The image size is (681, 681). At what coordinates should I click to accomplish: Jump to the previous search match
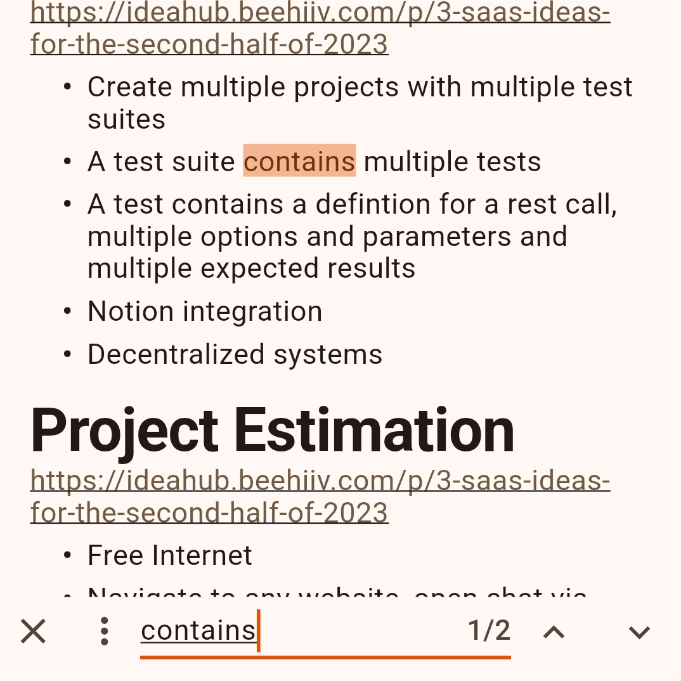[x=554, y=632]
